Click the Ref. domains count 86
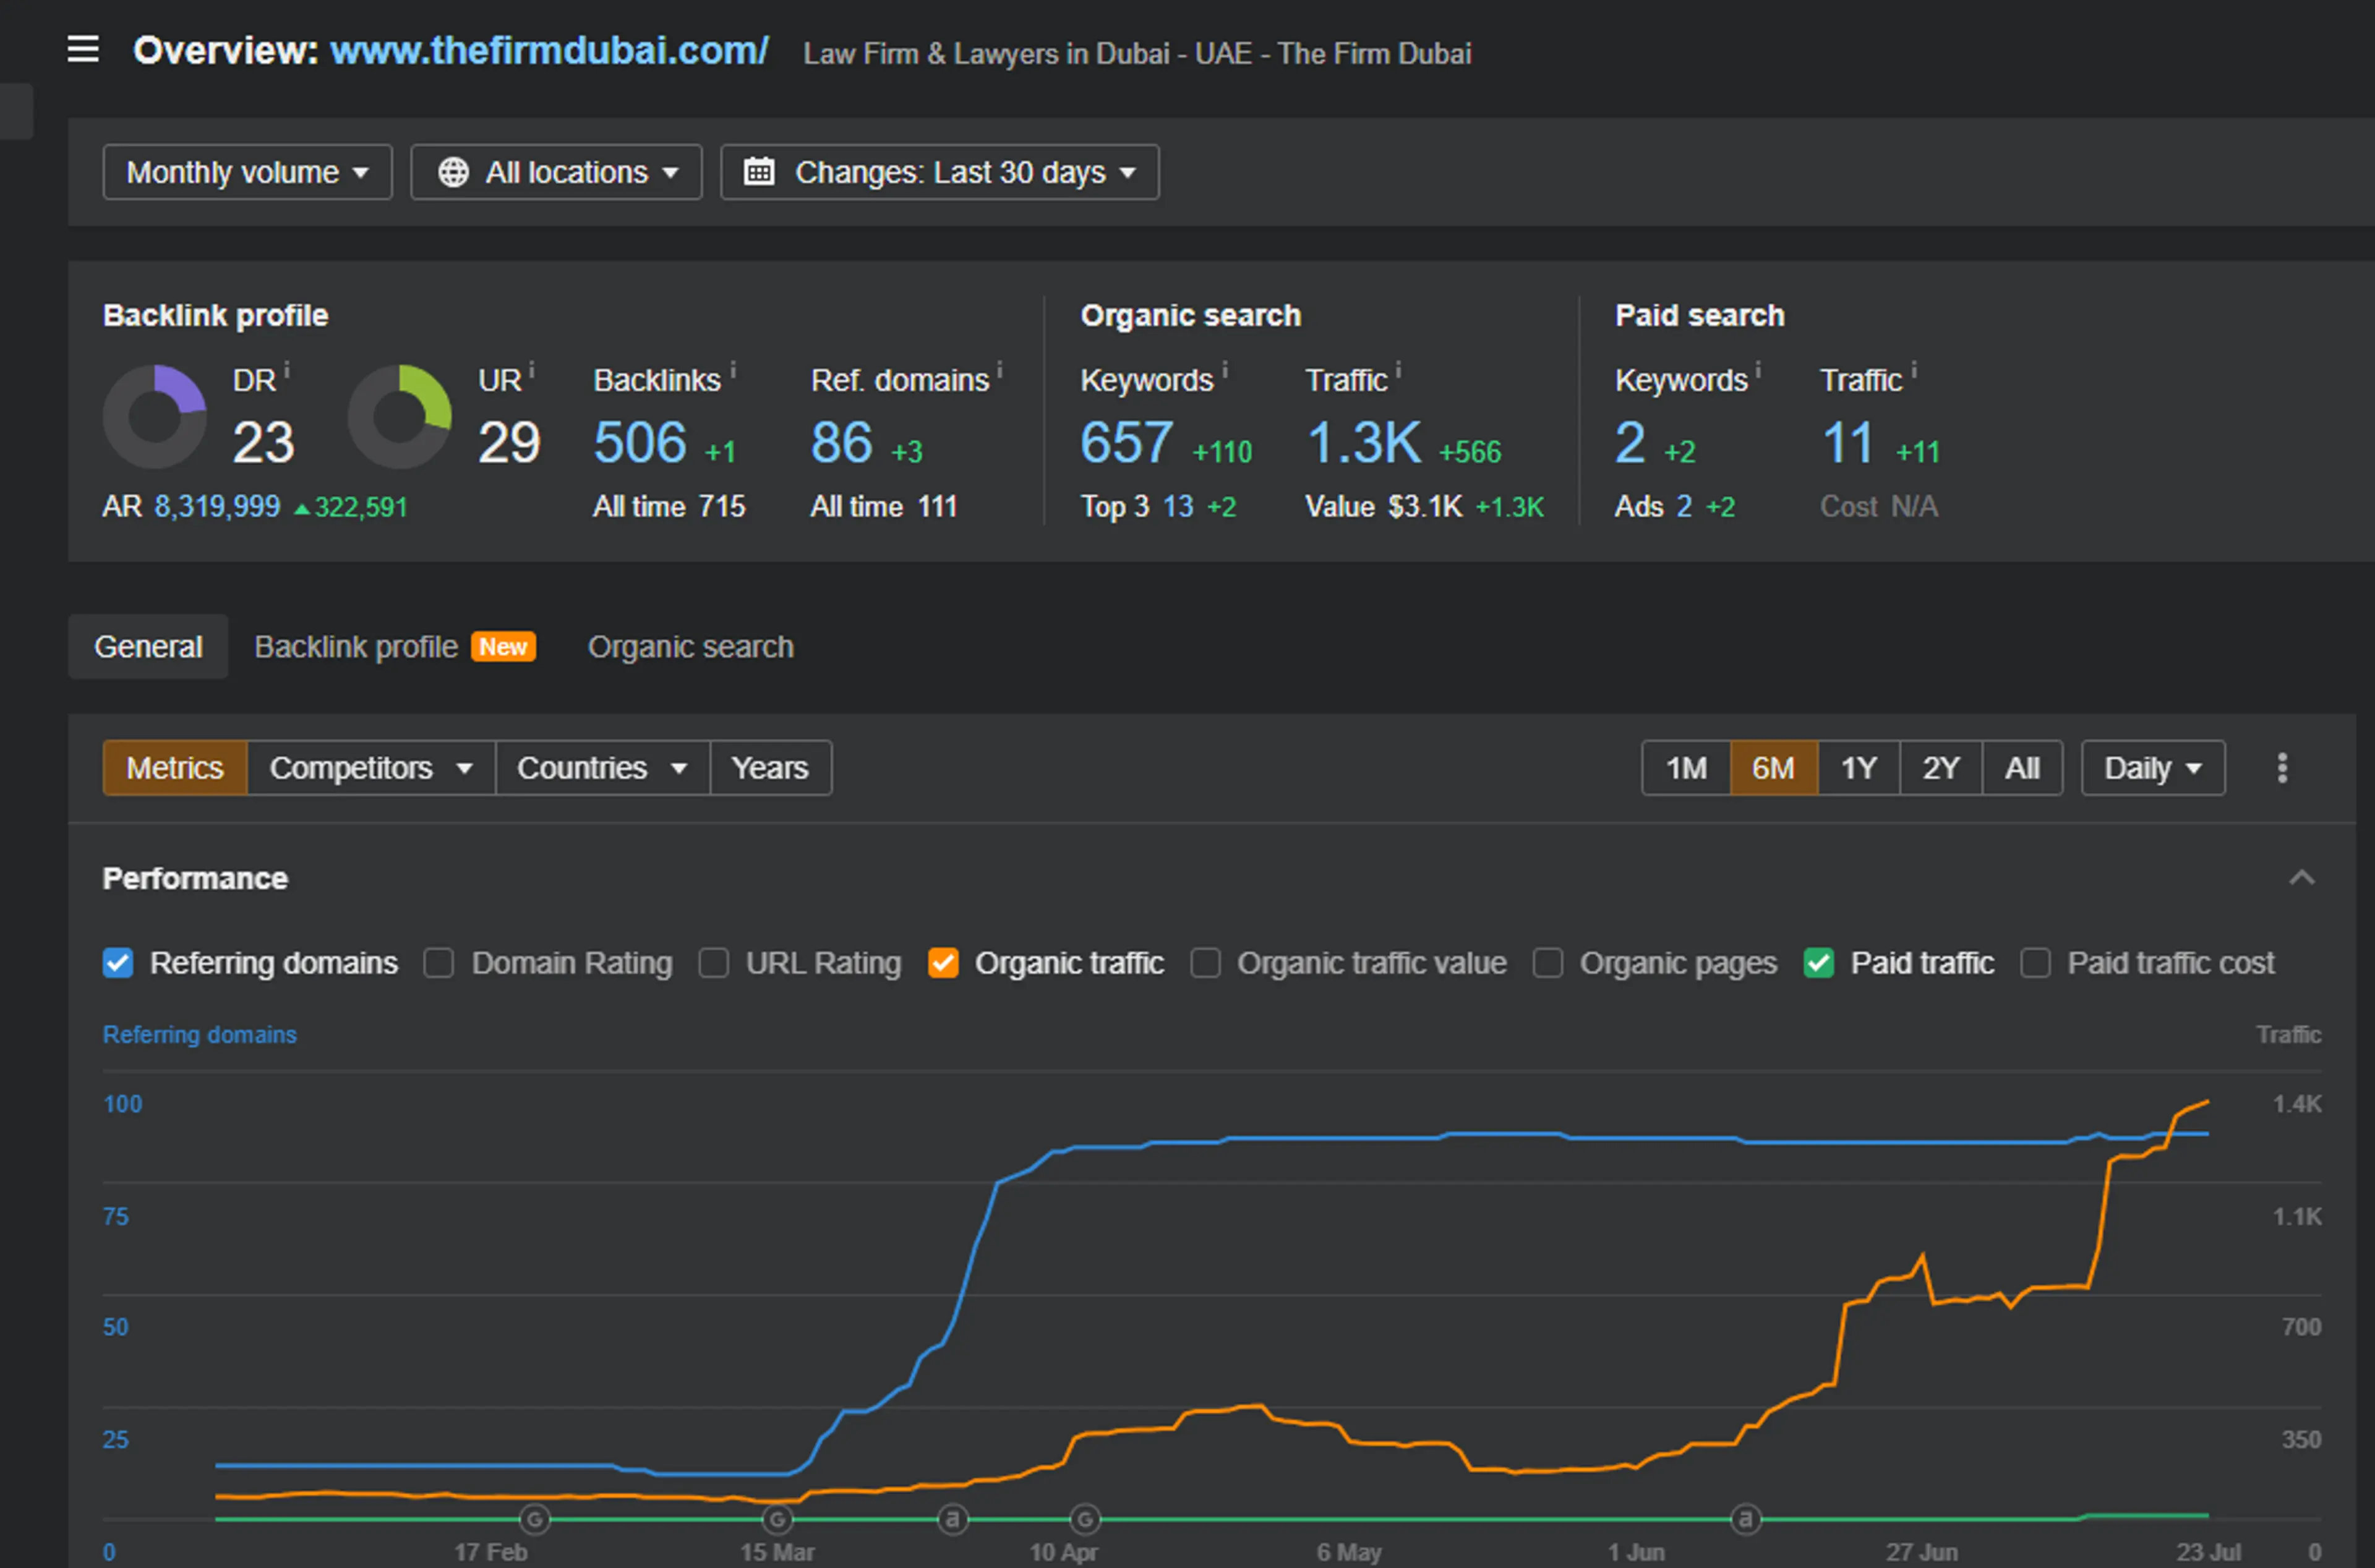Screen dimensions: 2375x1568 click(841, 443)
